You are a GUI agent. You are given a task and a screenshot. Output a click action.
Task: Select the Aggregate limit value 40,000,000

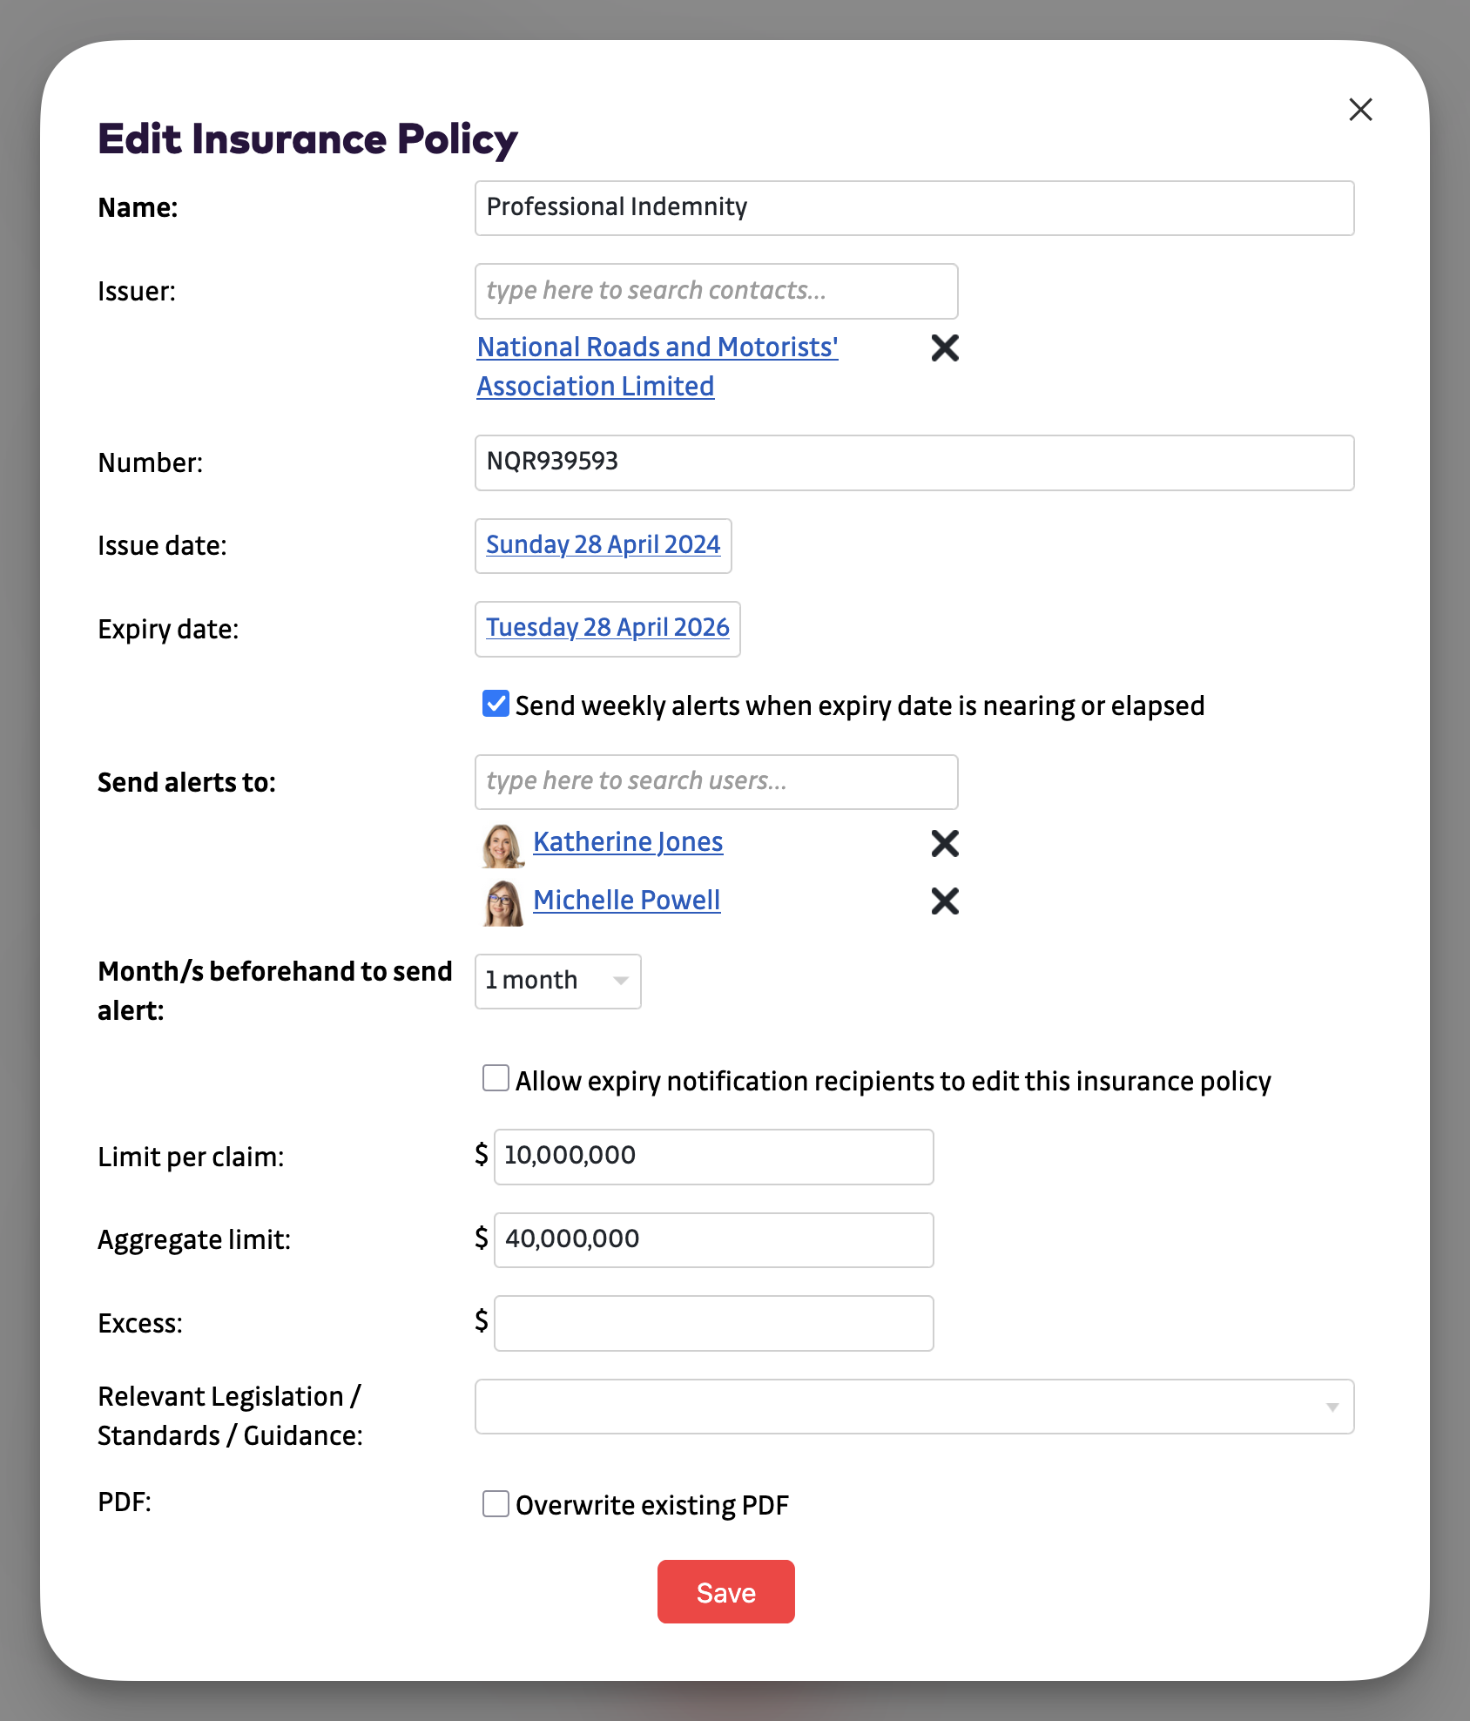click(x=712, y=1239)
